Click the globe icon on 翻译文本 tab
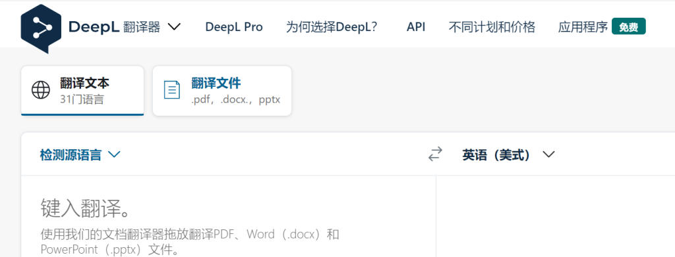This screenshot has height=257, width=675. pyautogui.click(x=41, y=90)
